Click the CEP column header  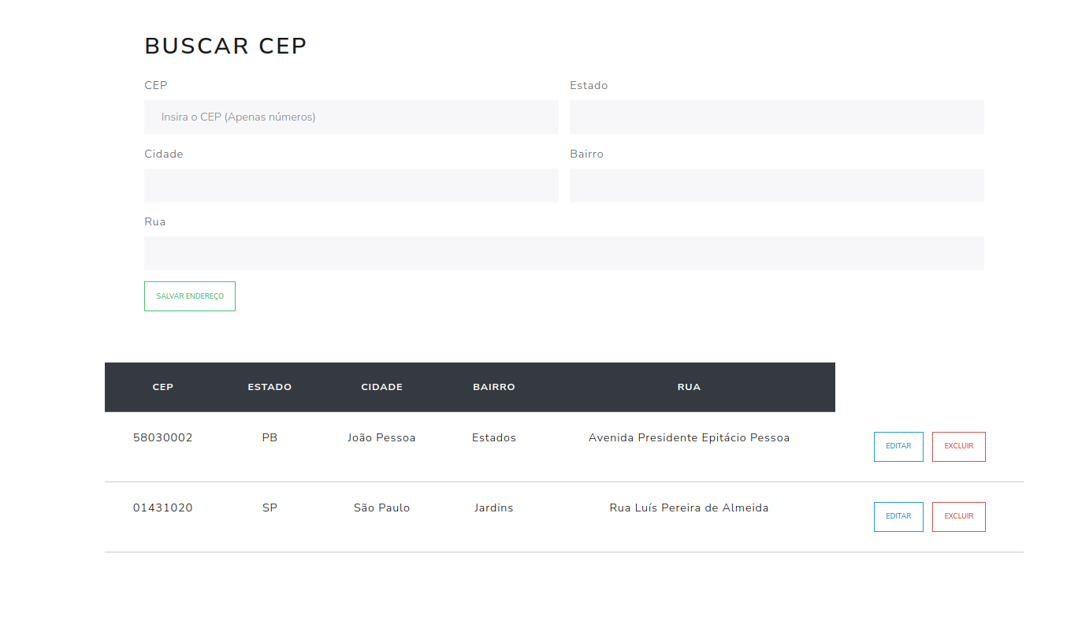pos(162,387)
